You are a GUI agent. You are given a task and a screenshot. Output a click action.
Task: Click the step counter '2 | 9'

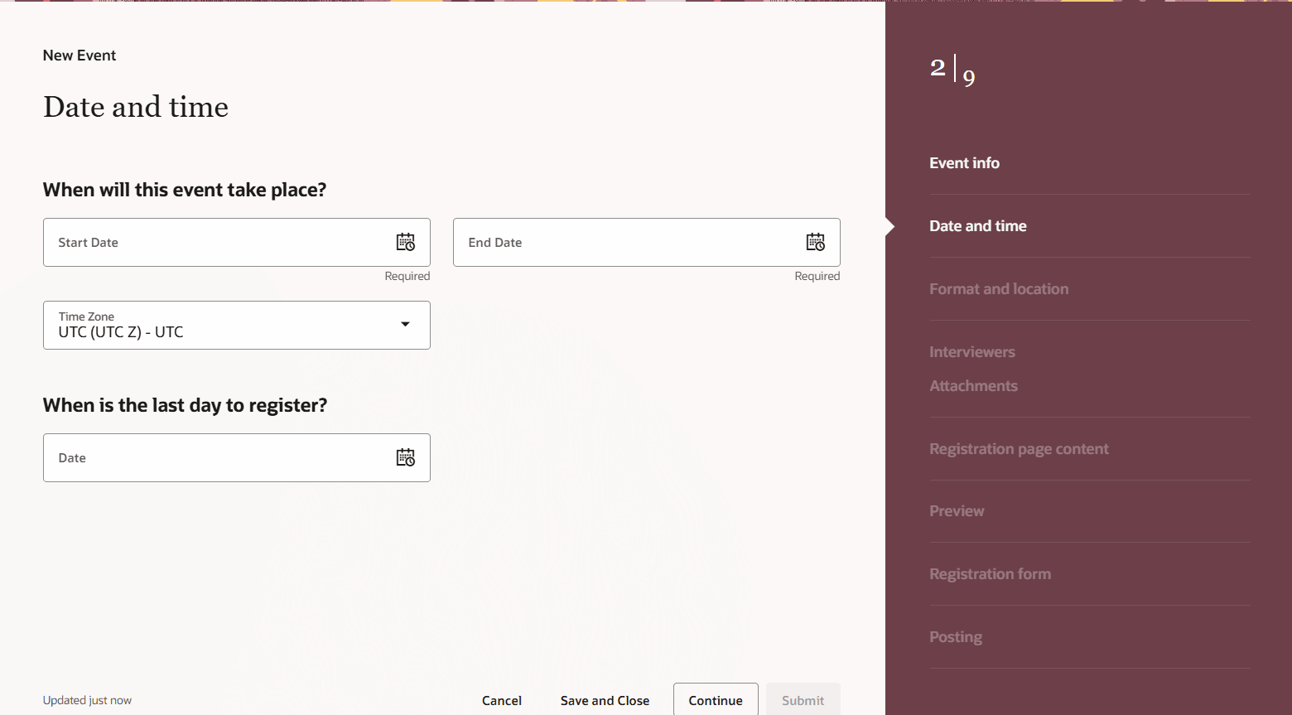click(952, 70)
